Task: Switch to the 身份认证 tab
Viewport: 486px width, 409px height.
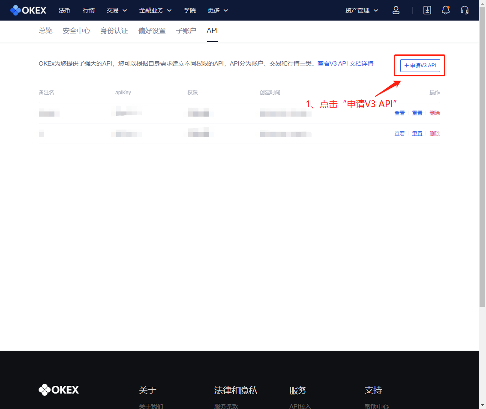Action: 114,31
